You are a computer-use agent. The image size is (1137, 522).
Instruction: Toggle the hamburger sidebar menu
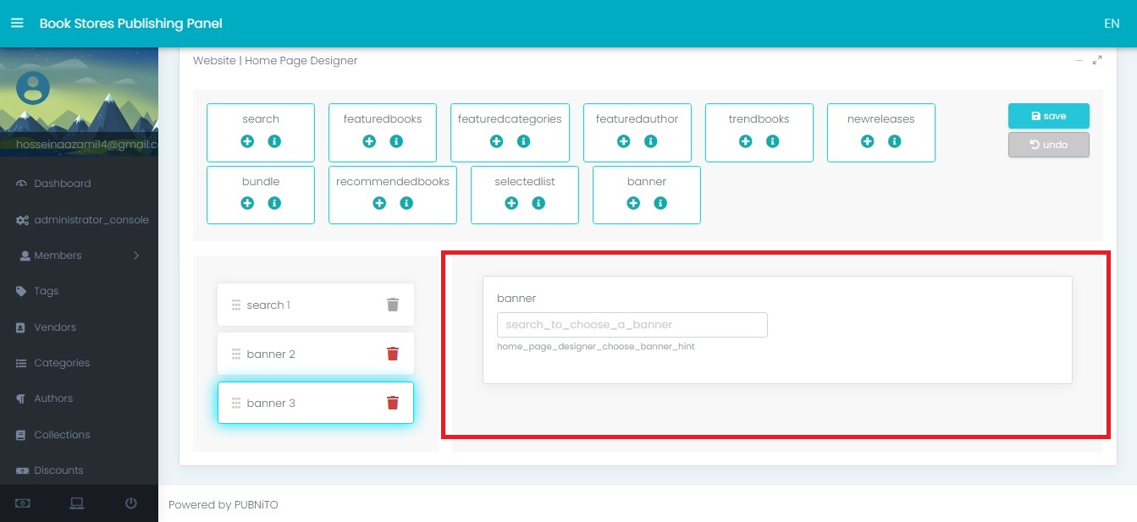[17, 23]
